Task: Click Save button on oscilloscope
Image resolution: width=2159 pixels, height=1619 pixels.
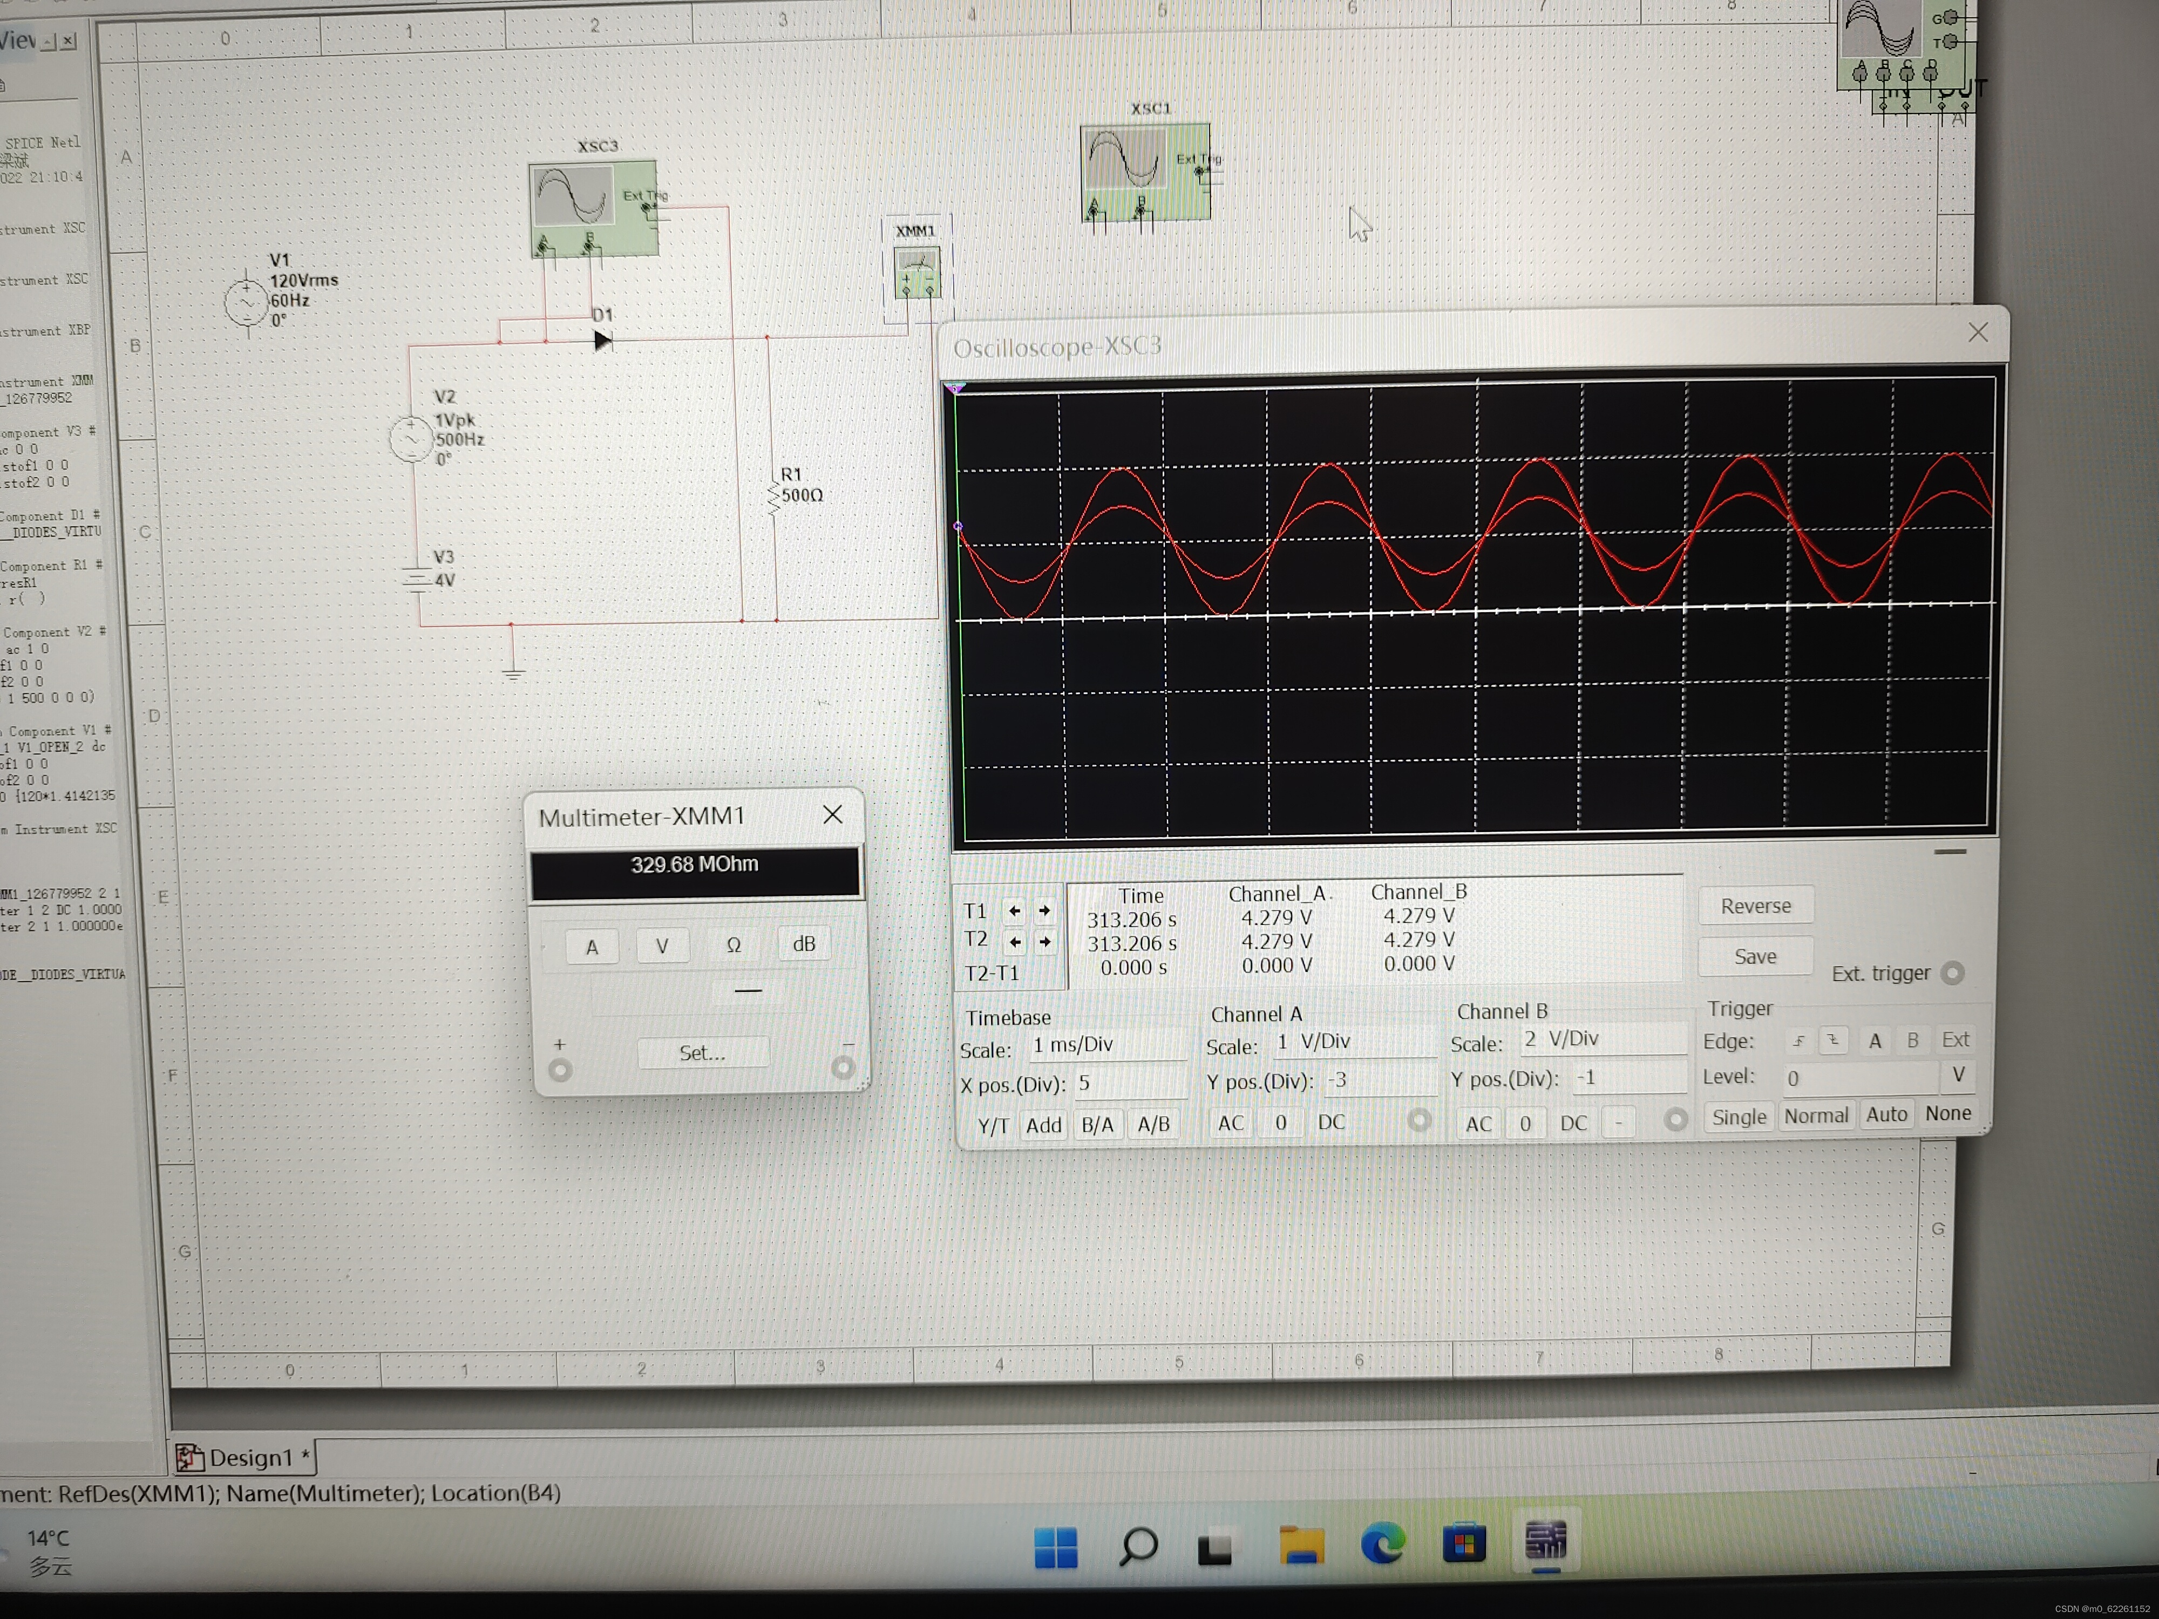Action: [1756, 956]
